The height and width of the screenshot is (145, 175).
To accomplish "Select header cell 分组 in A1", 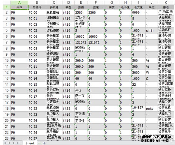I will (19, 7).
